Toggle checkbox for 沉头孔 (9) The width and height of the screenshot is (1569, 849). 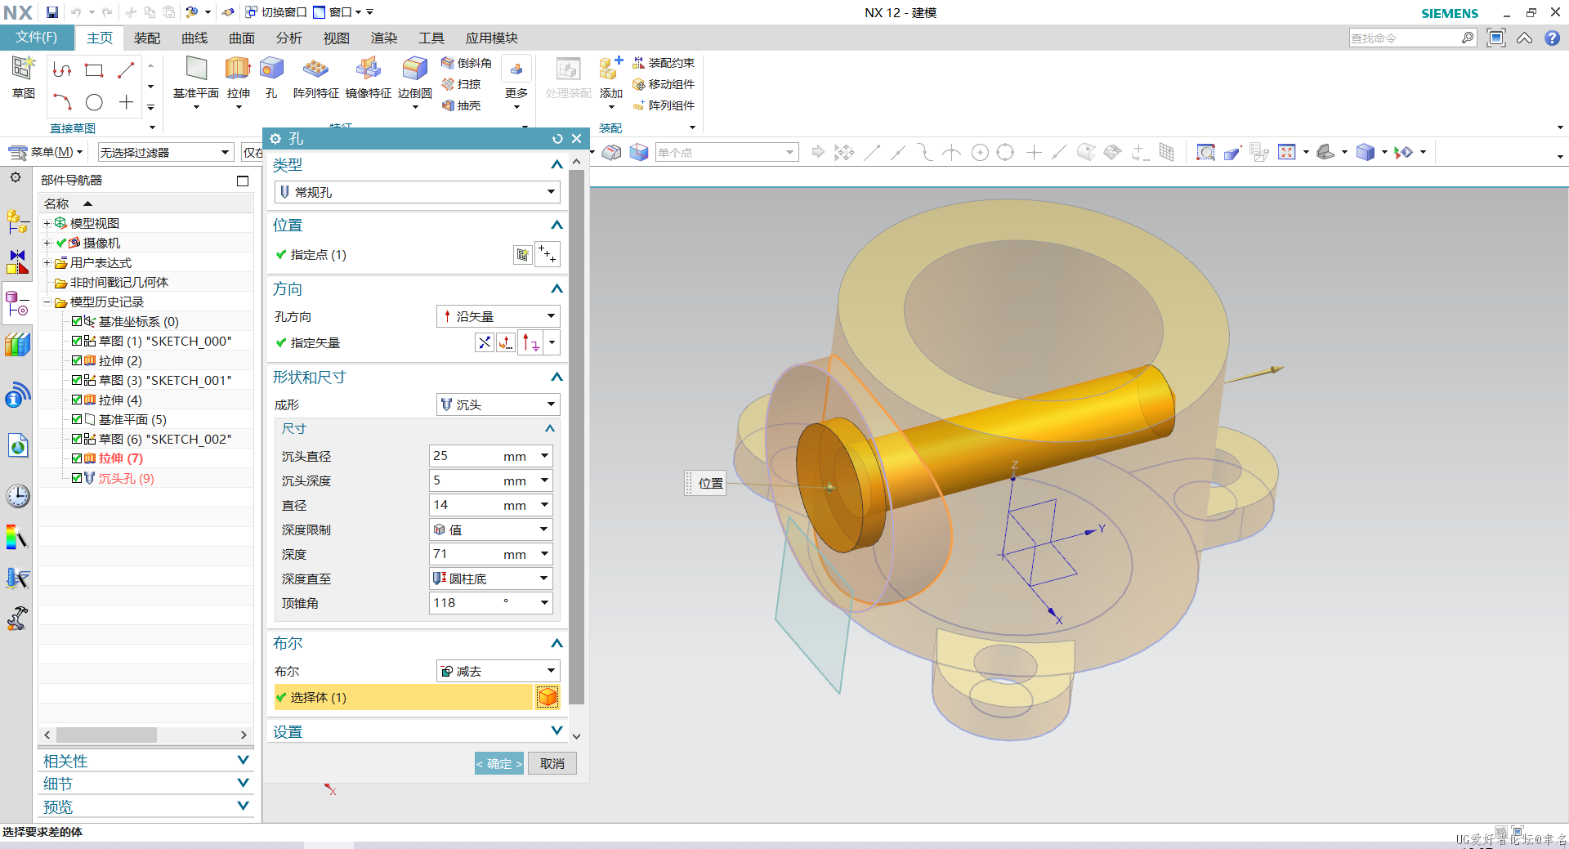[x=77, y=478]
